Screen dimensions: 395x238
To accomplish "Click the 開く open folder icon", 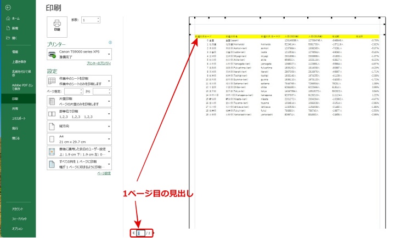I will coord(8,38).
